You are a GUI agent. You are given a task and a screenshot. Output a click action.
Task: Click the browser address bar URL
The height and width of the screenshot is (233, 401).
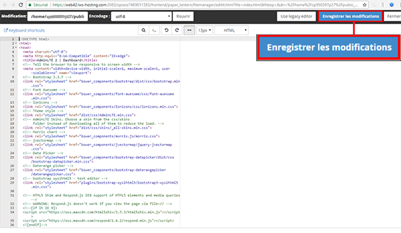coord(205,4)
